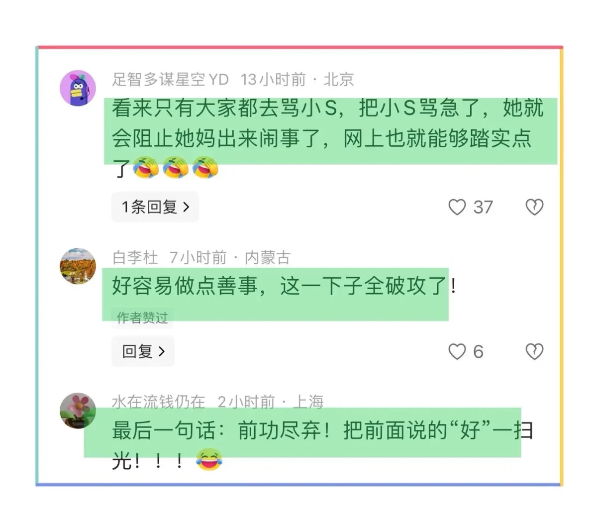Expand the 1条回复 replies
The height and width of the screenshot is (532, 597).
tap(155, 207)
